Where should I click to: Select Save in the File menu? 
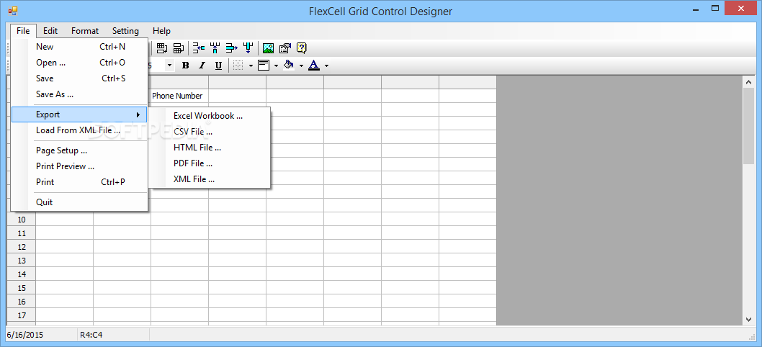(x=79, y=78)
